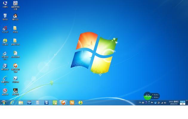The width and height of the screenshot is (188, 119).
Task: Select the 新建文件夹 folder beside QQ音乐
Action: (x=15, y=42)
